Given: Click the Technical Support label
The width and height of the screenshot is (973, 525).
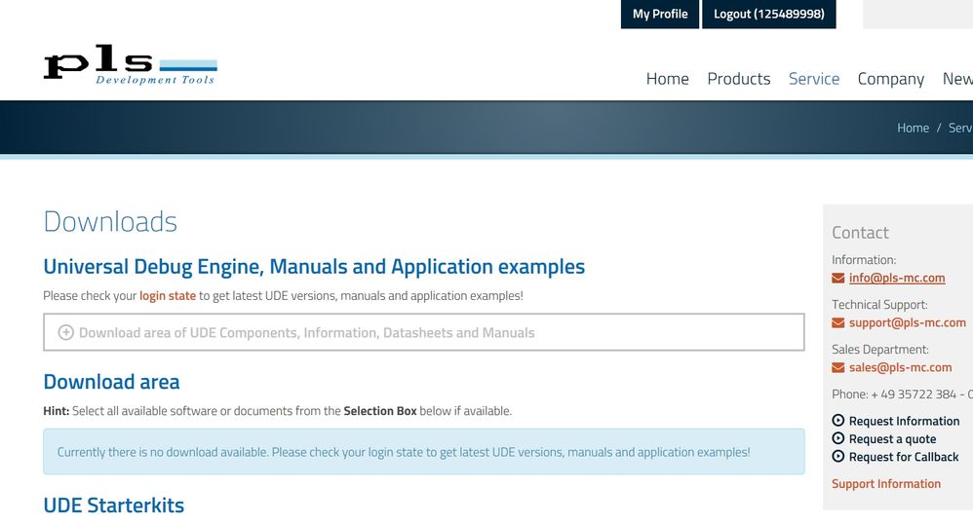Looking at the screenshot, I should point(879,304).
